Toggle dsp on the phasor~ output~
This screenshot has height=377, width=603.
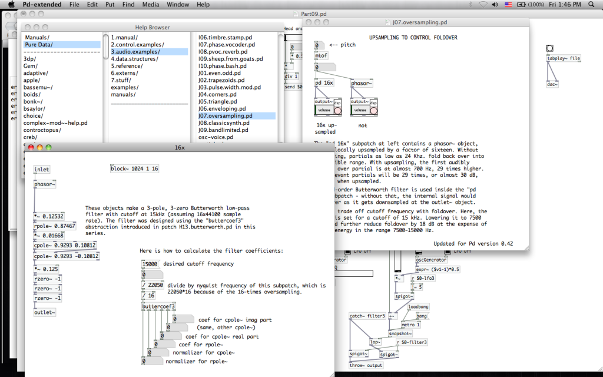coord(373,110)
